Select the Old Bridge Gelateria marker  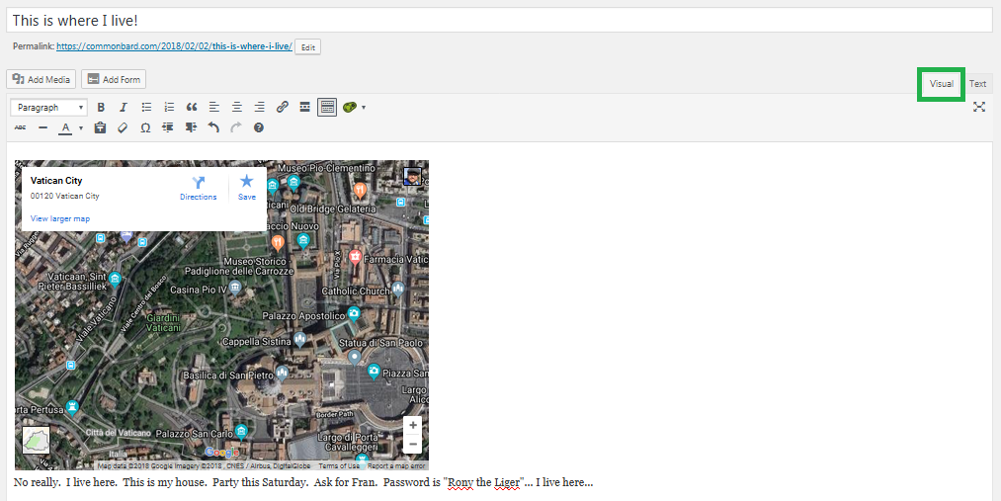tap(360, 190)
